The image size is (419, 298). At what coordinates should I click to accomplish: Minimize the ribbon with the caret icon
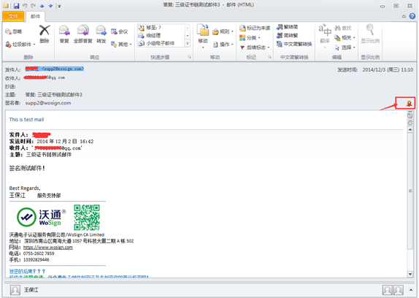pos(404,16)
